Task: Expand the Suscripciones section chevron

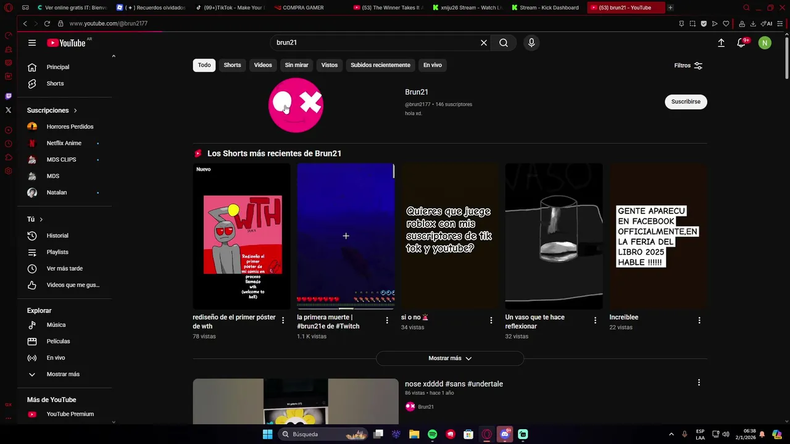Action: [x=75, y=110]
